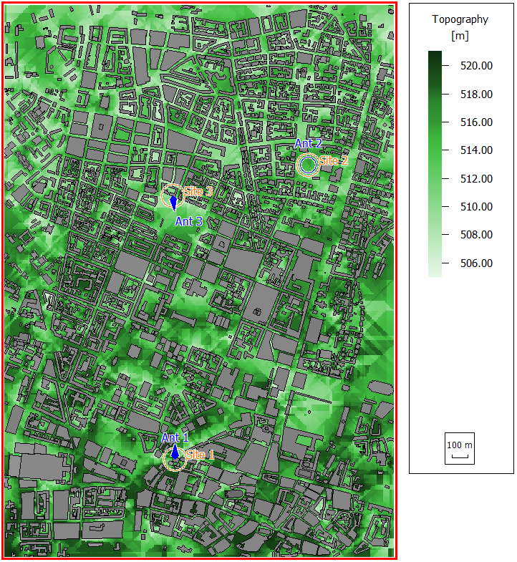This screenshot has height=562, width=517.
Task: Select the orange Site 2 label
Action: tap(334, 160)
